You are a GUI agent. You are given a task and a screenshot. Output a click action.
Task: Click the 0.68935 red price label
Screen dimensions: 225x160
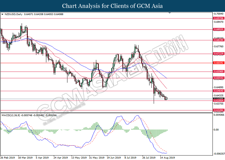219,29
